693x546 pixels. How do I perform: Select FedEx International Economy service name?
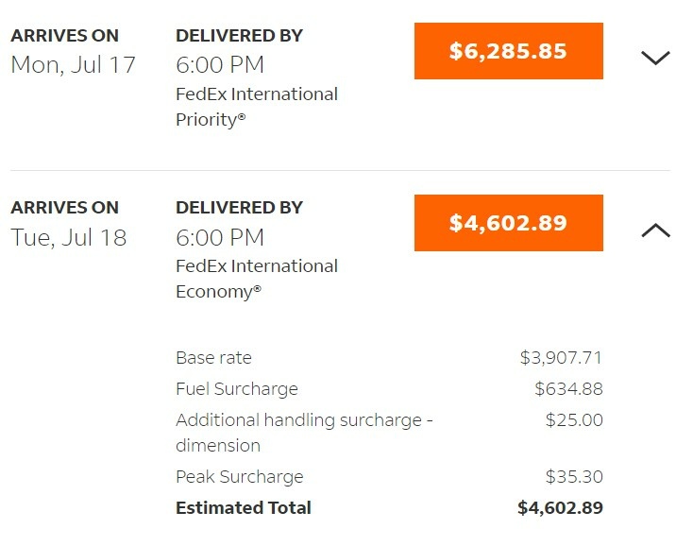point(257,279)
